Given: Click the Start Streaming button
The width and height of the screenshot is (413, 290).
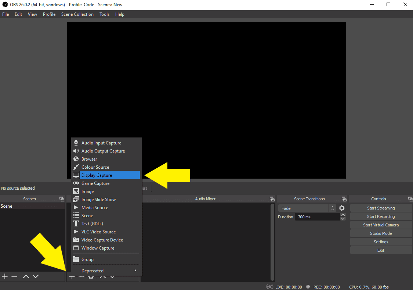Looking at the screenshot, I should coord(381,208).
